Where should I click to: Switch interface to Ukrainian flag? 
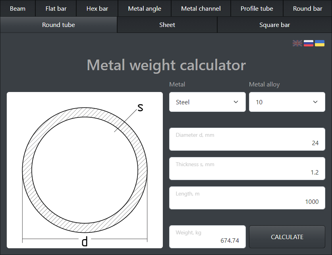(320, 43)
